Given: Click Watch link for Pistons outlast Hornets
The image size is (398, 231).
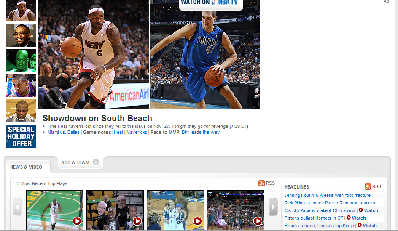Looking at the screenshot, I should tap(359, 218).
